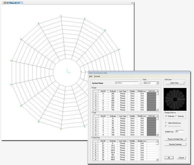Open the Edit menu in grid dialog
The image size is (194, 165).
[x=91, y=76]
